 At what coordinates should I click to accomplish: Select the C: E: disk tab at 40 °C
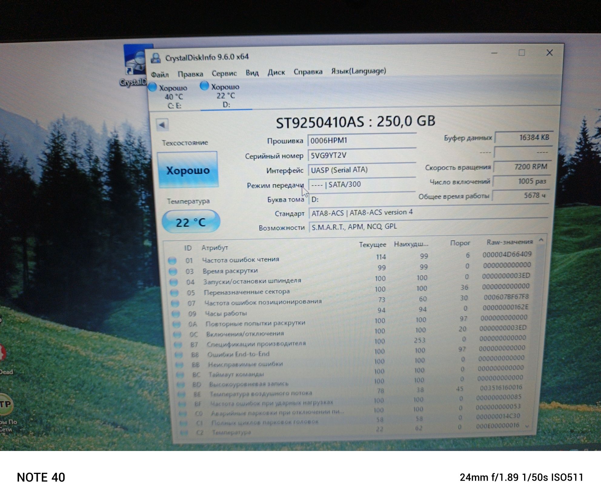[x=174, y=96]
